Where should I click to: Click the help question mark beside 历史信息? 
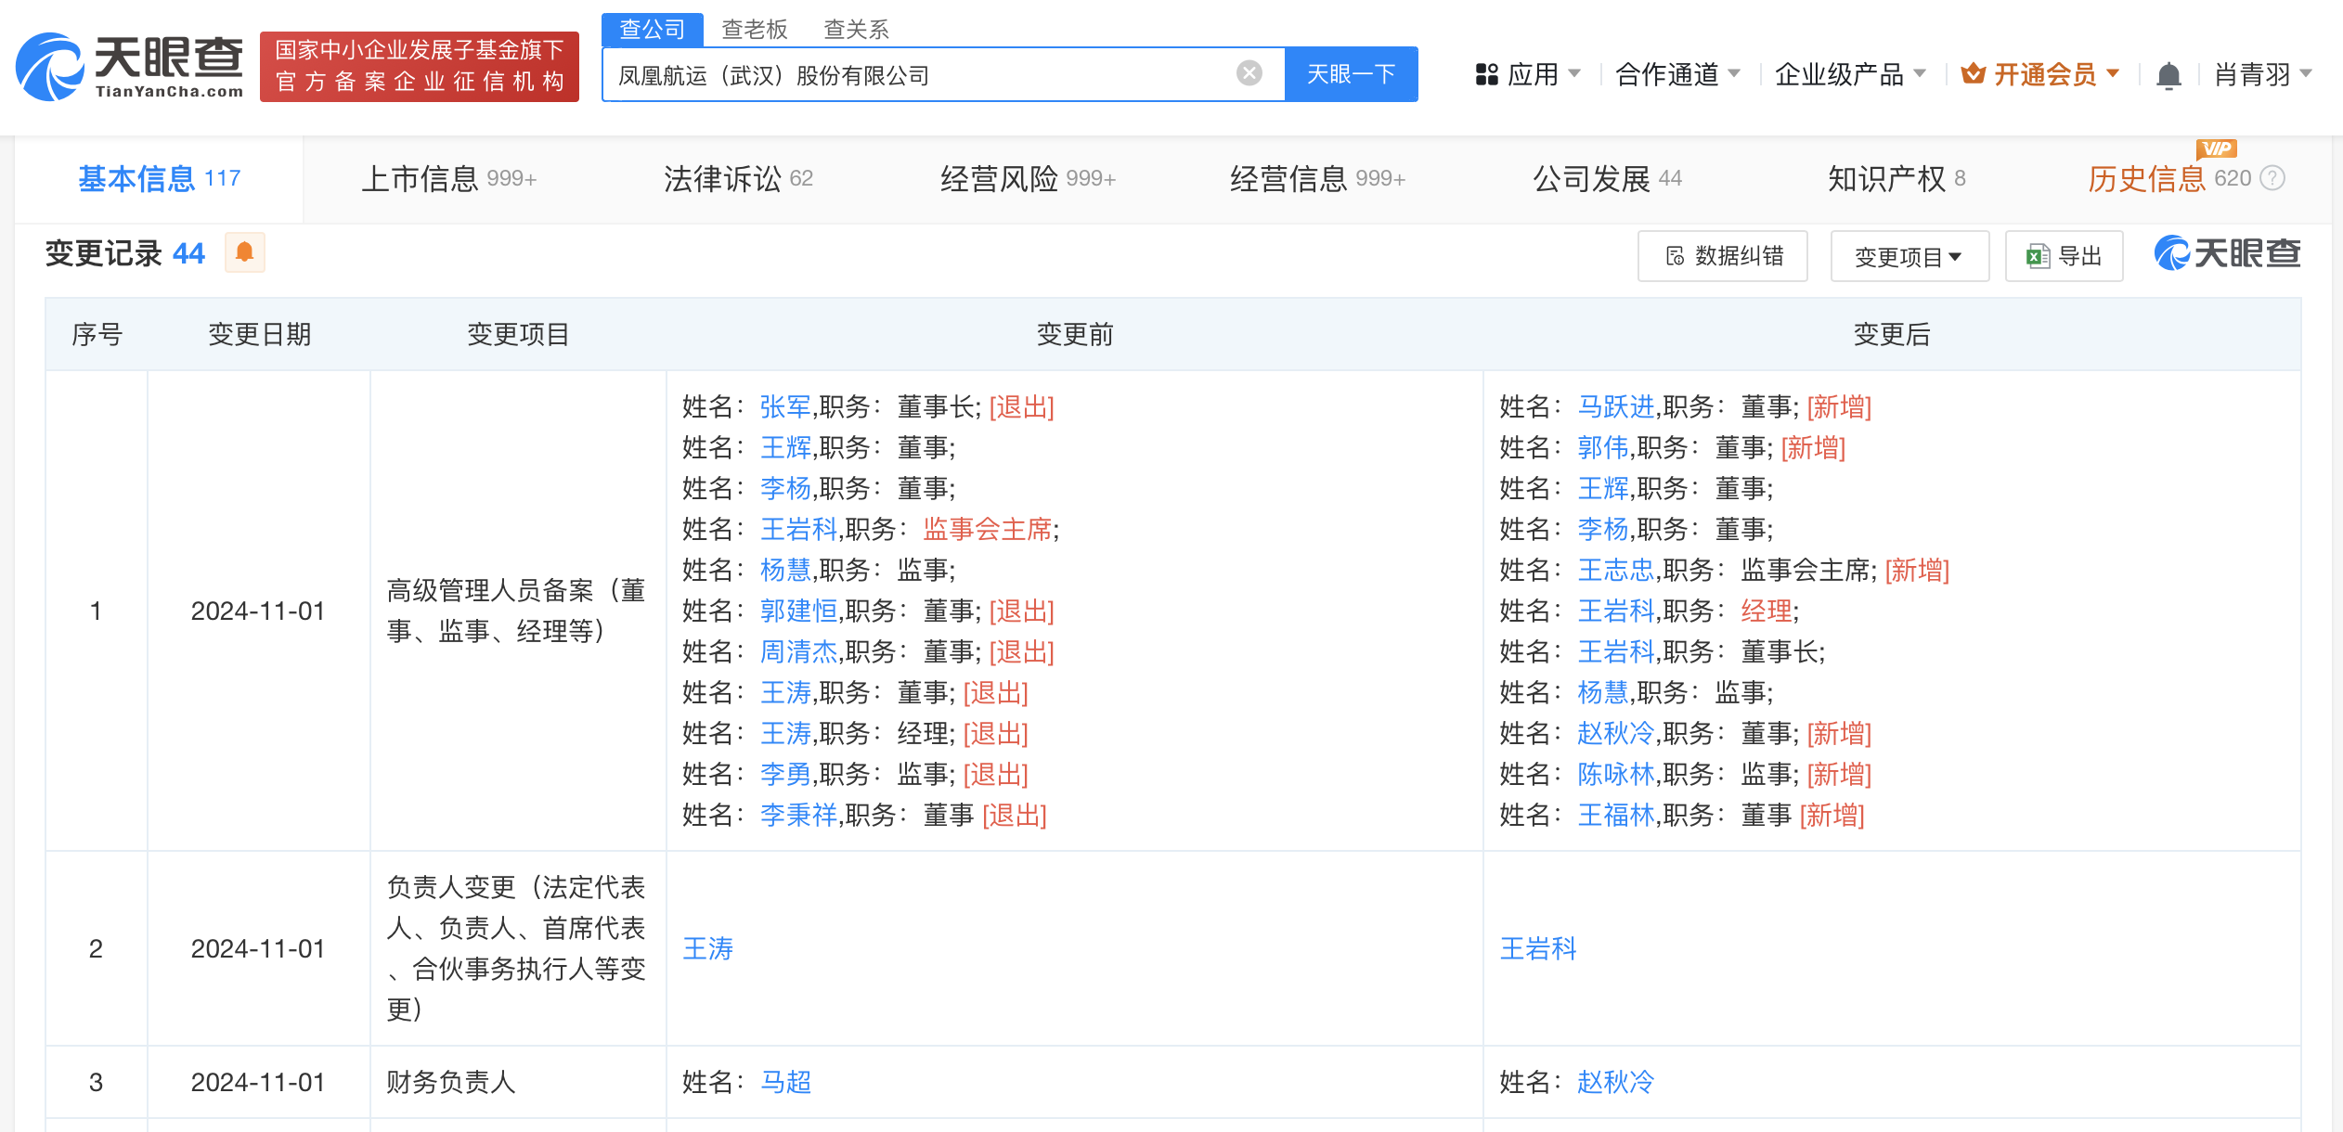[2272, 178]
